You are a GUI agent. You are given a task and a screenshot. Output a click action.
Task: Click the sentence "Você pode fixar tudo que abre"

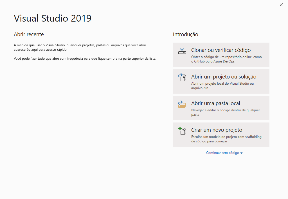(85, 59)
